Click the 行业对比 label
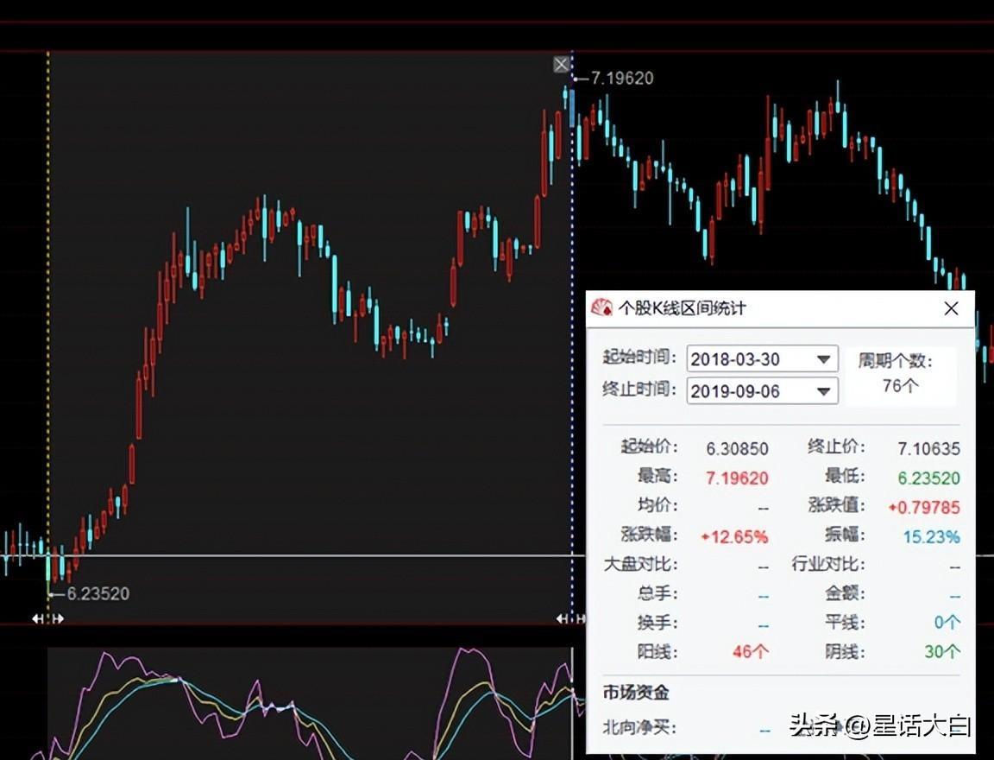The image size is (994, 760). [x=828, y=564]
